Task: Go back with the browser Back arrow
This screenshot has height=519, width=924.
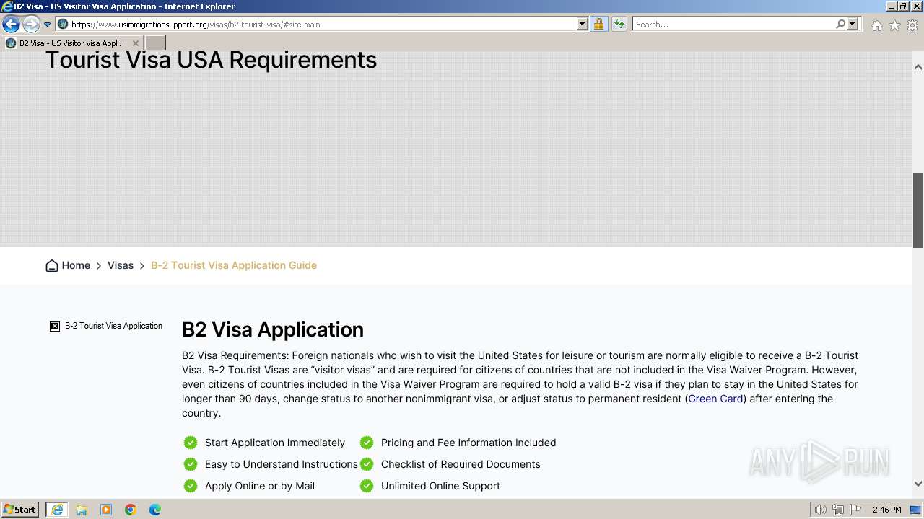Action: pyautogui.click(x=11, y=25)
